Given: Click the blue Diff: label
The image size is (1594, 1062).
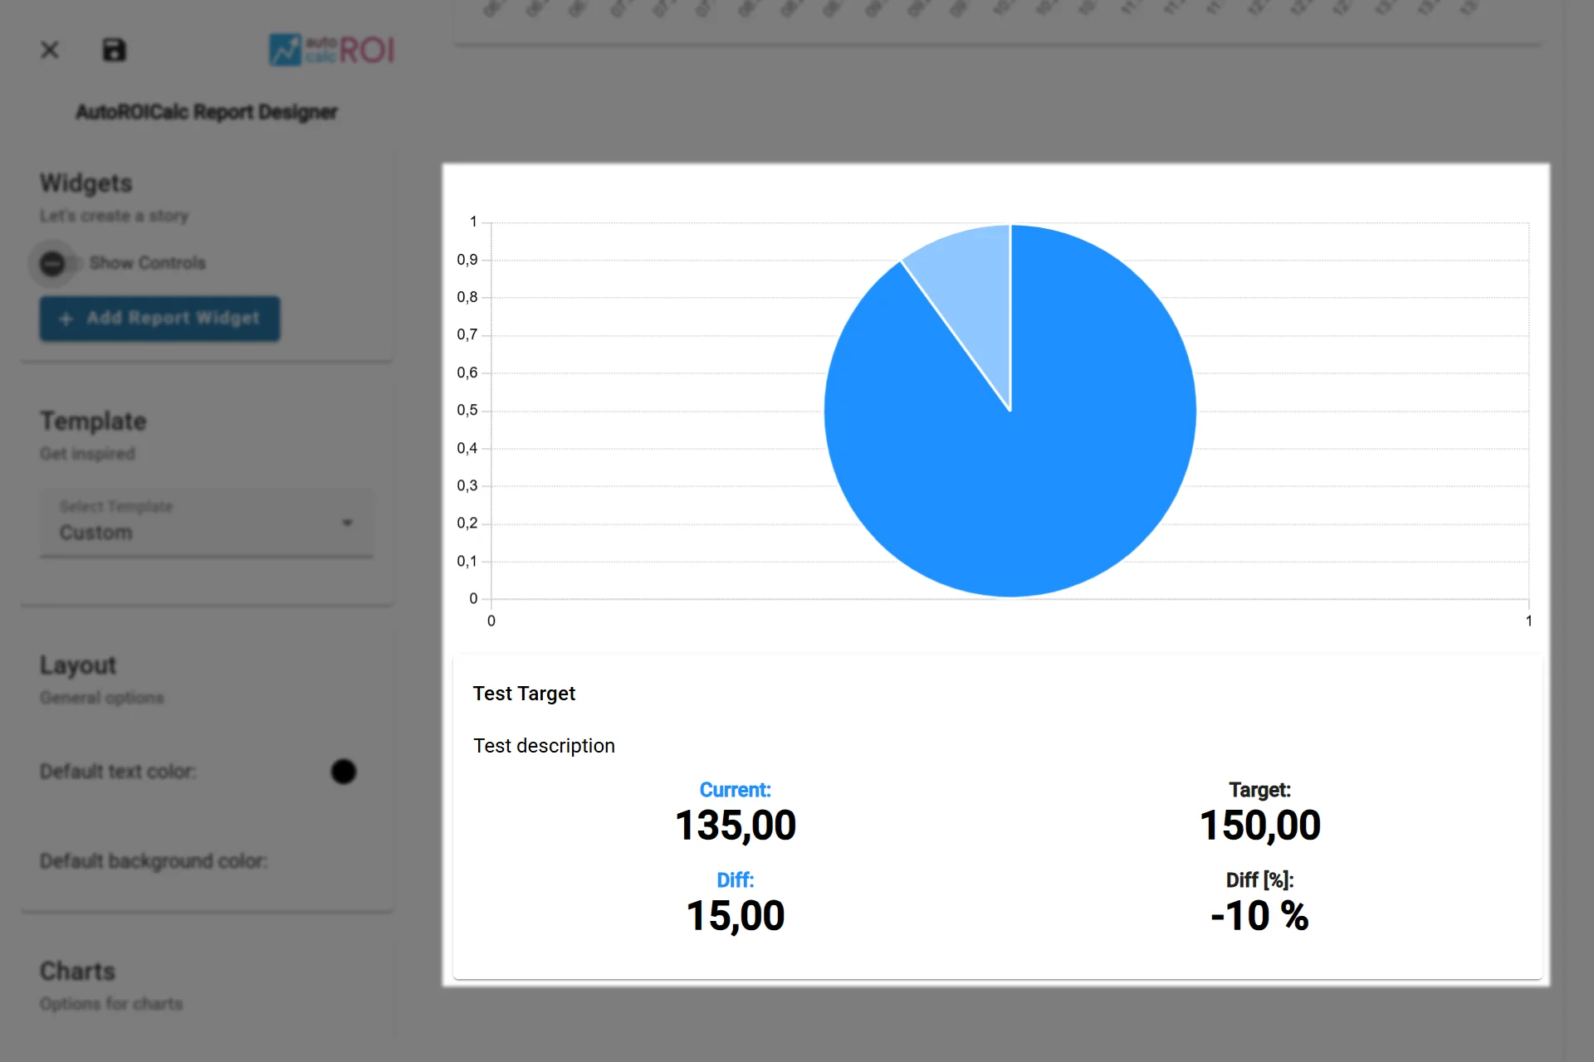Looking at the screenshot, I should (x=735, y=880).
